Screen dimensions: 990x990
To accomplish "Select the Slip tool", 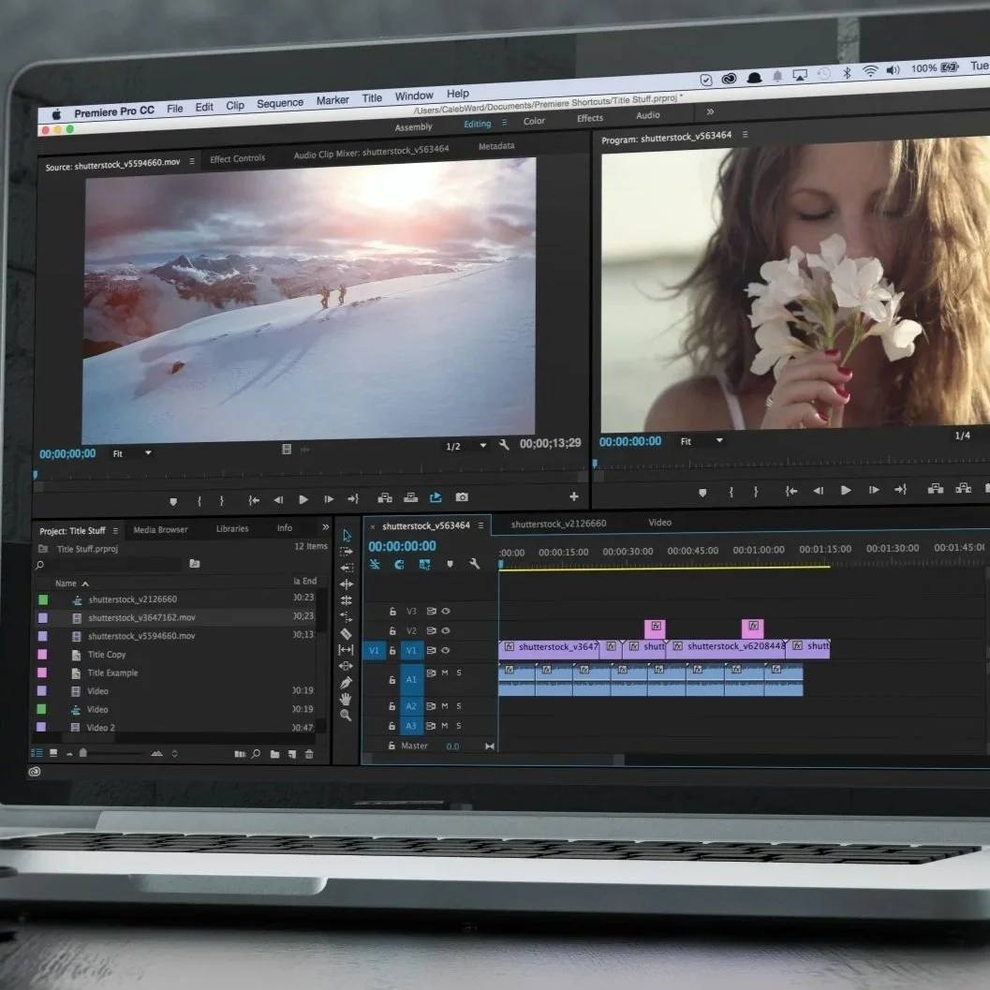I will point(346,650).
